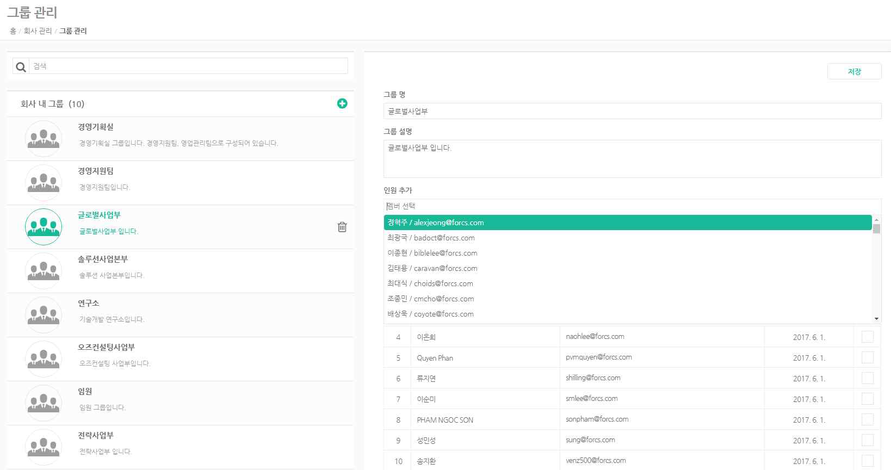
Task: Click 연구소 group avatar icon
Action: pos(44,315)
